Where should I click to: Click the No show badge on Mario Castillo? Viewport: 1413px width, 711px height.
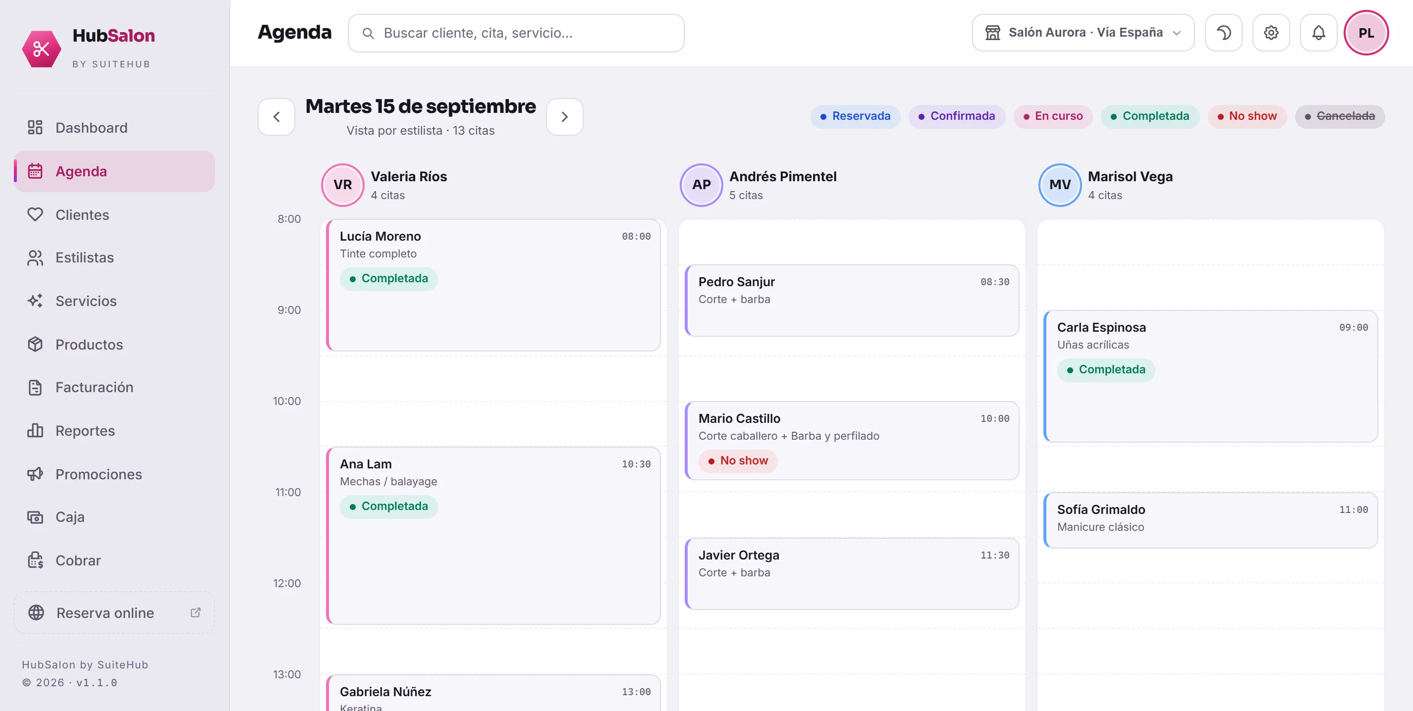(738, 460)
